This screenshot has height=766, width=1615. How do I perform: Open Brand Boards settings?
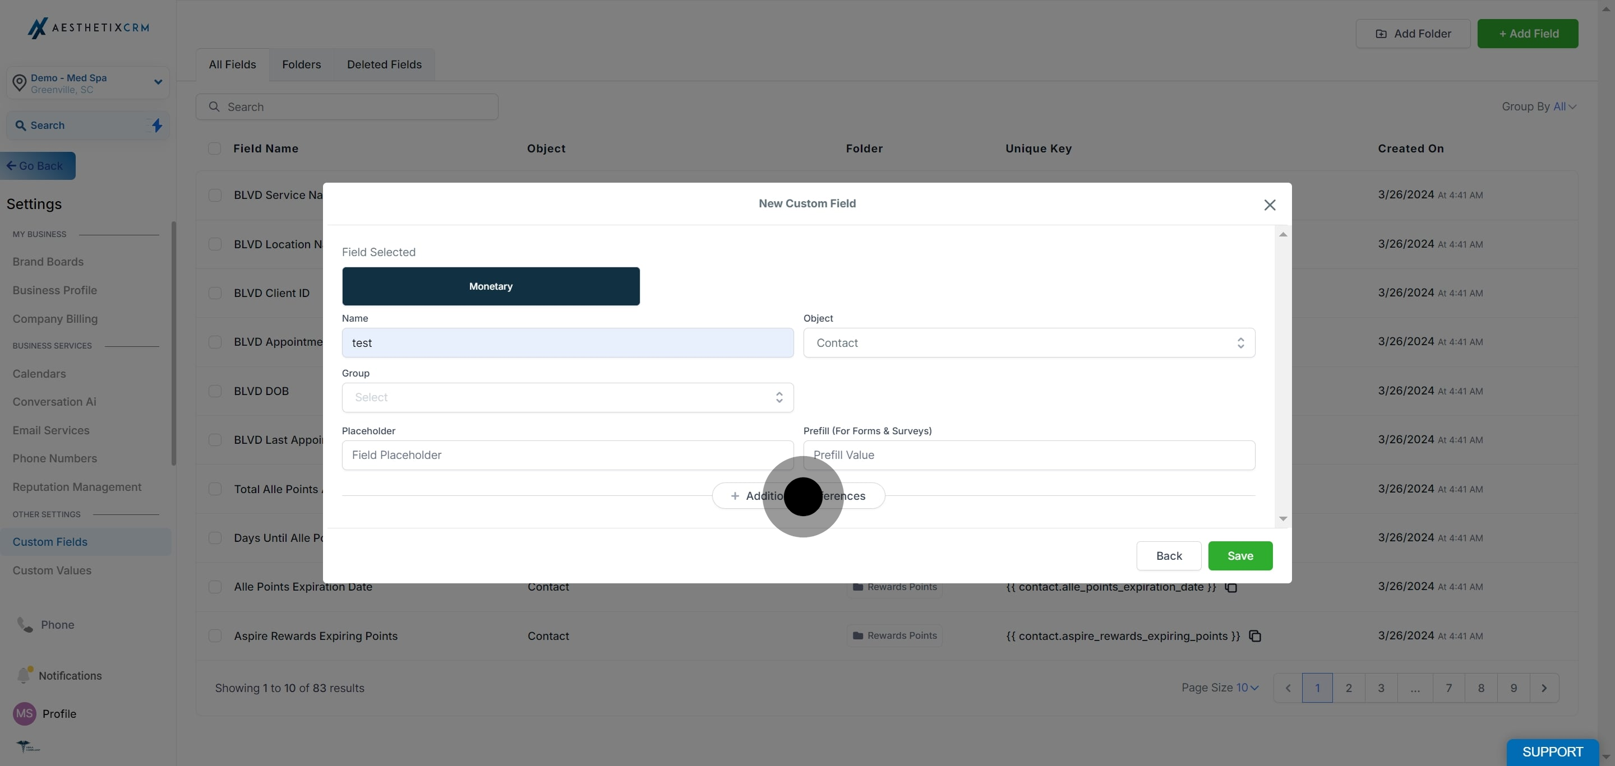point(48,262)
